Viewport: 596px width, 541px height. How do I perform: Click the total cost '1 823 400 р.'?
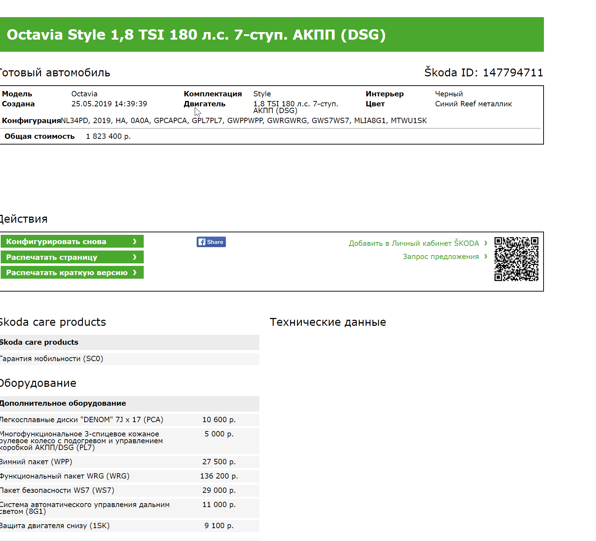[108, 136]
